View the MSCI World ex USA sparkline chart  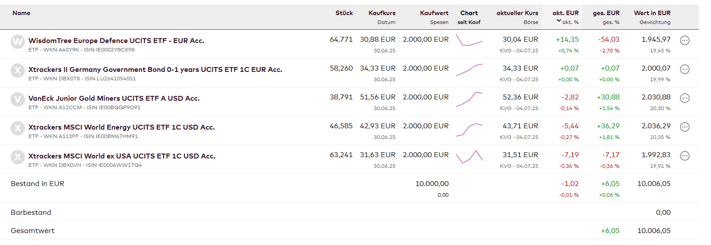click(x=469, y=157)
